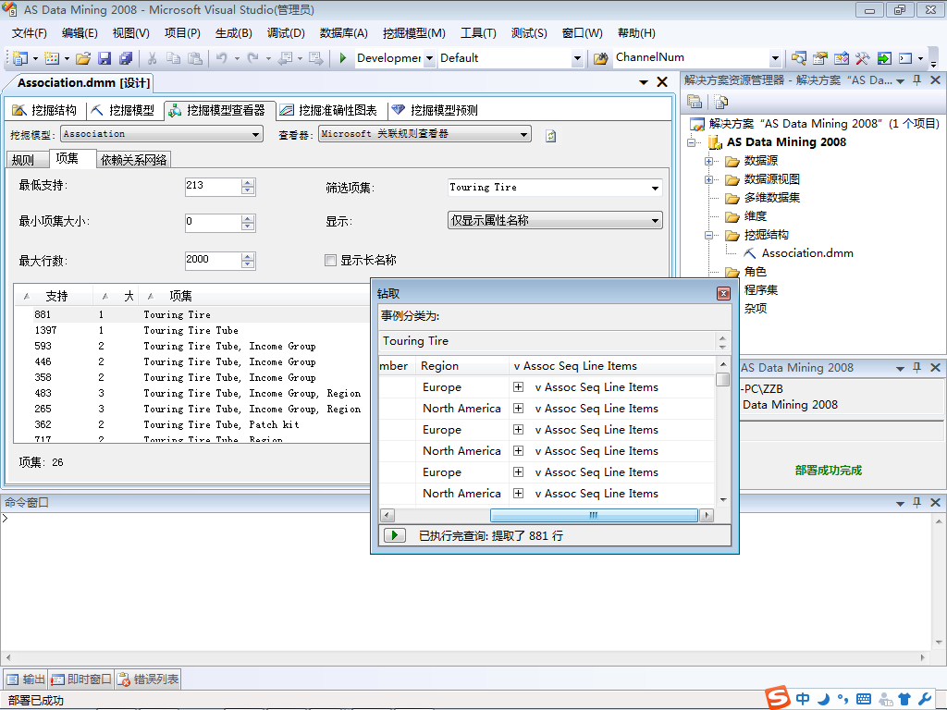Click the pin icon of the Solution Explorer panel
The height and width of the screenshot is (710, 947).
(x=916, y=80)
